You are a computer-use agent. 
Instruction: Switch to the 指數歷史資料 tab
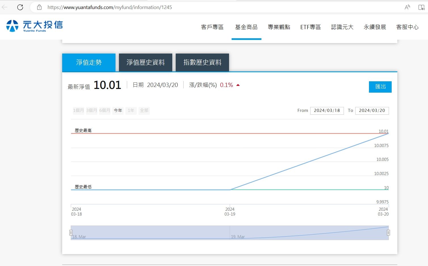click(202, 62)
